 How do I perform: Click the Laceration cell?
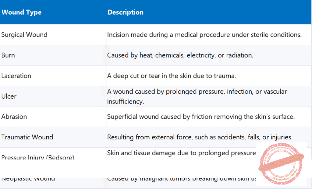click(x=53, y=76)
